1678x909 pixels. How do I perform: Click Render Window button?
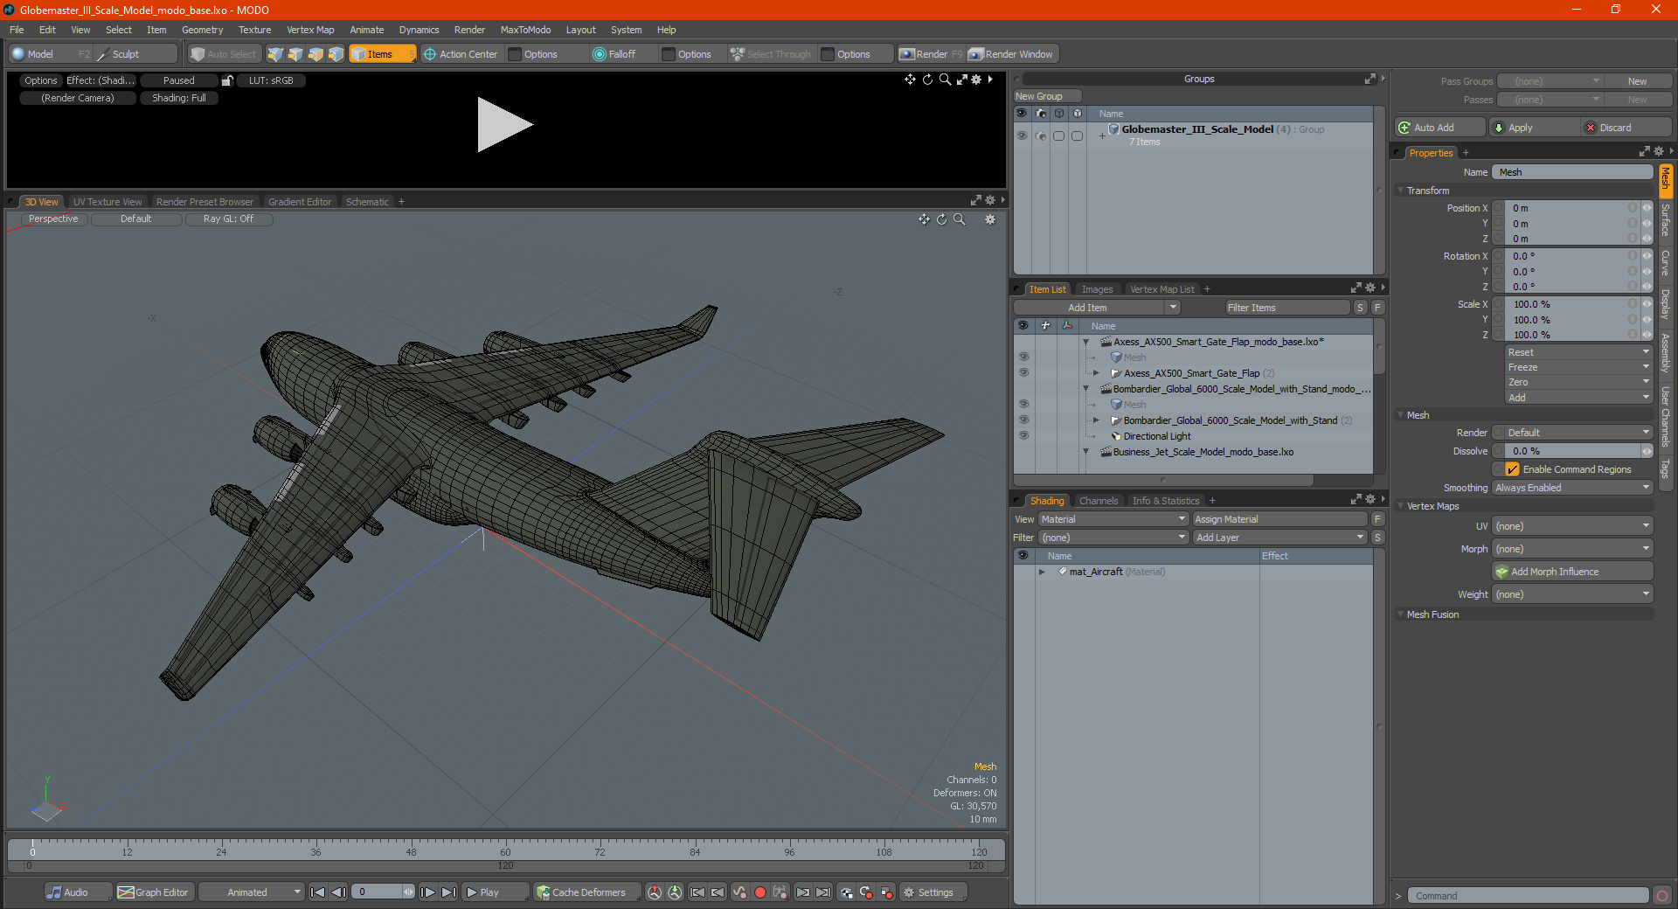click(1012, 54)
